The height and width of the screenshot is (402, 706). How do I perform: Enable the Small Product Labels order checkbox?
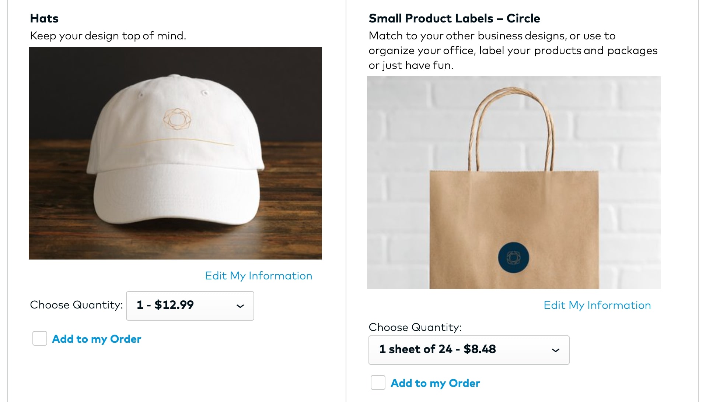(x=378, y=382)
